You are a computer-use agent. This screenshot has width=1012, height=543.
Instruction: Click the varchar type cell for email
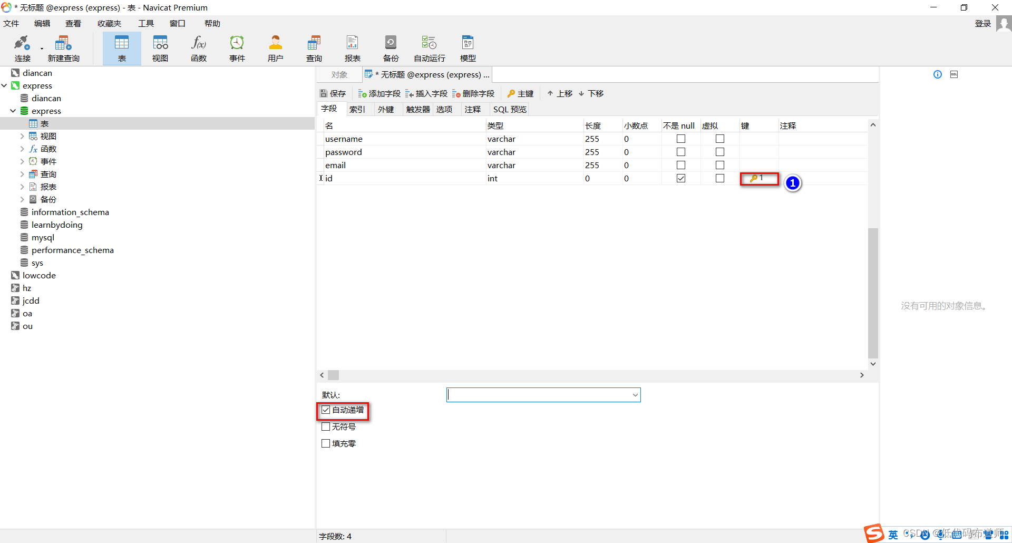pos(533,165)
